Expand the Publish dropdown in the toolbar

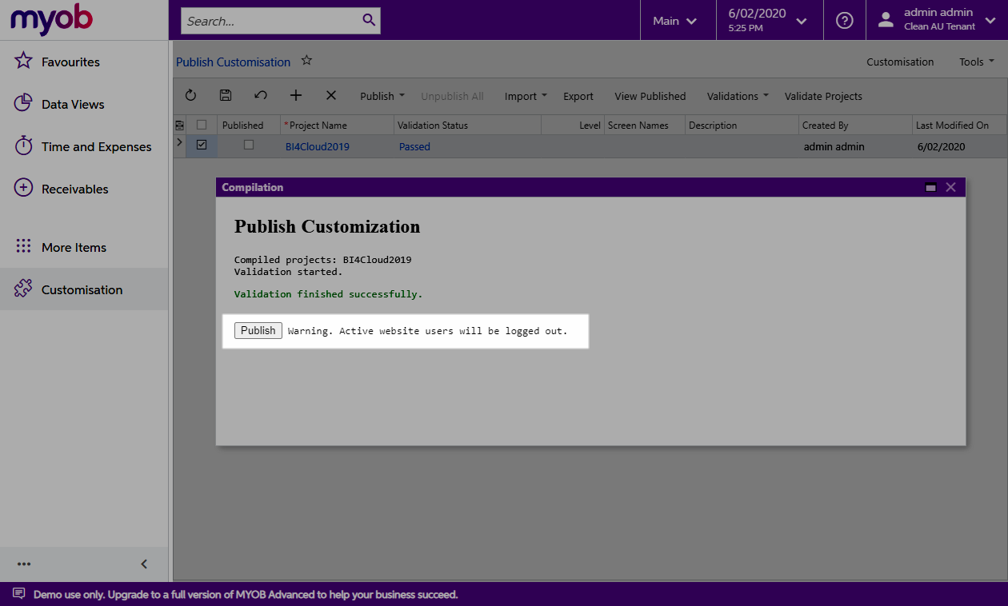pyautogui.click(x=382, y=96)
